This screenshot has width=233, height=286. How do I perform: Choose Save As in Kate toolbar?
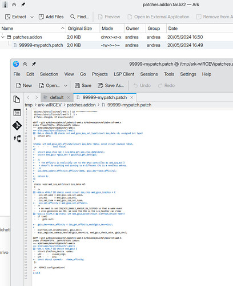111,85
